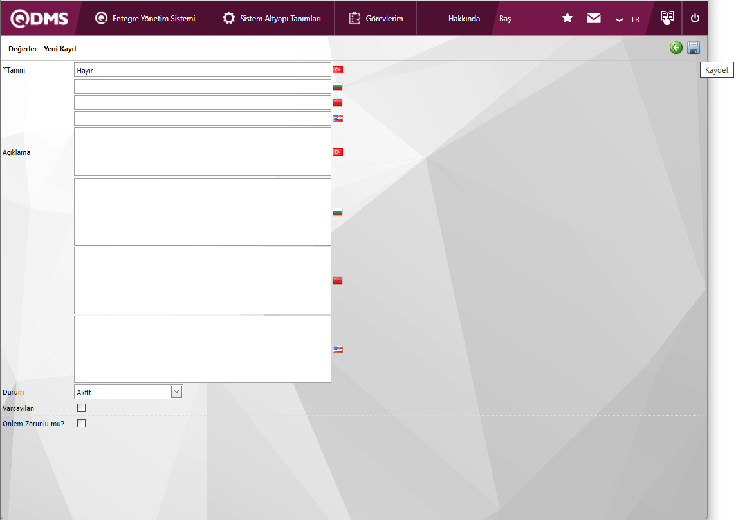This screenshot has width=736, height=520.
Task: Click the US flag beside Tanım row
Action: pyautogui.click(x=338, y=118)
